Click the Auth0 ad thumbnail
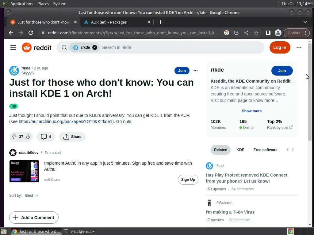The image size is (314, 235). (x=24, y=171)
